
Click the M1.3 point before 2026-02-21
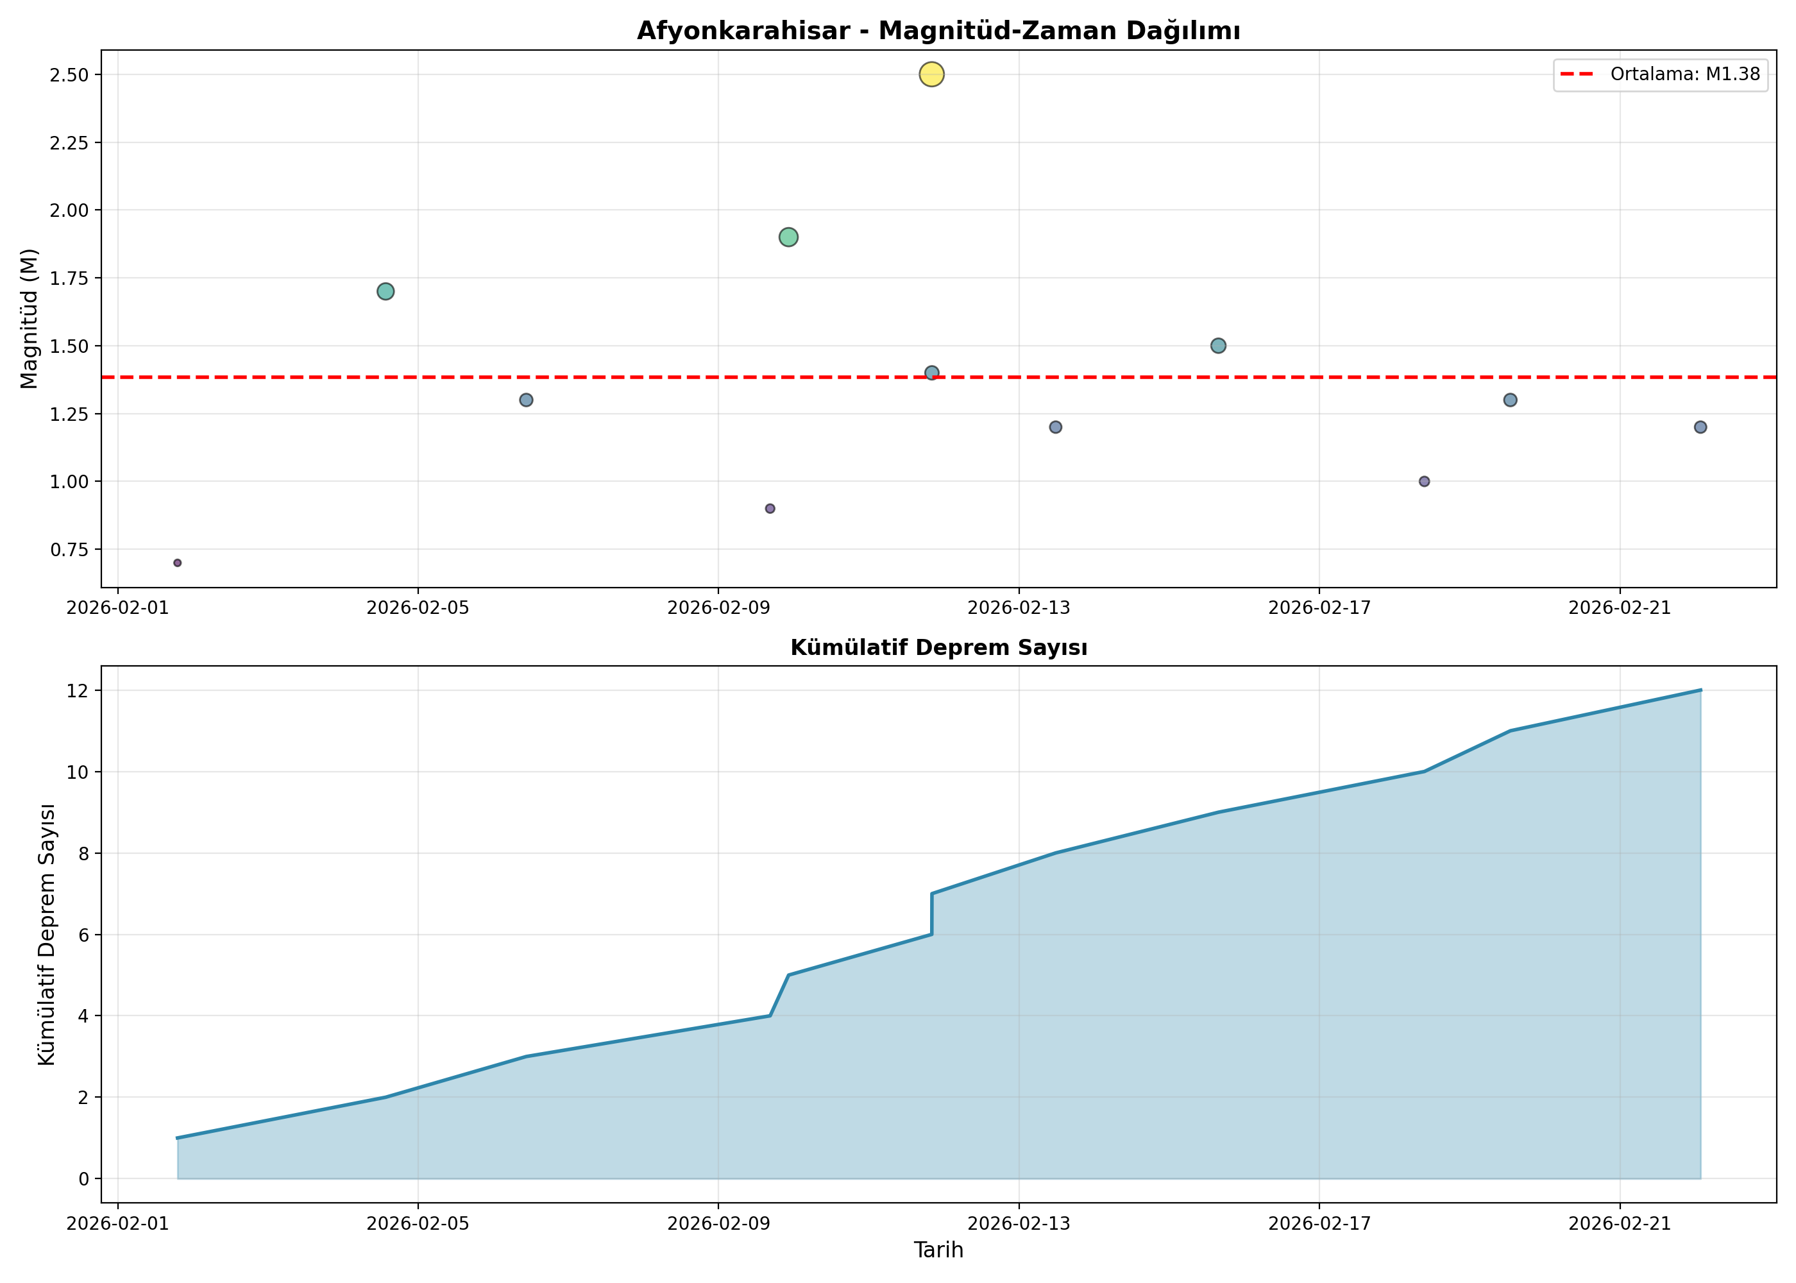(x=1510, y=400)
